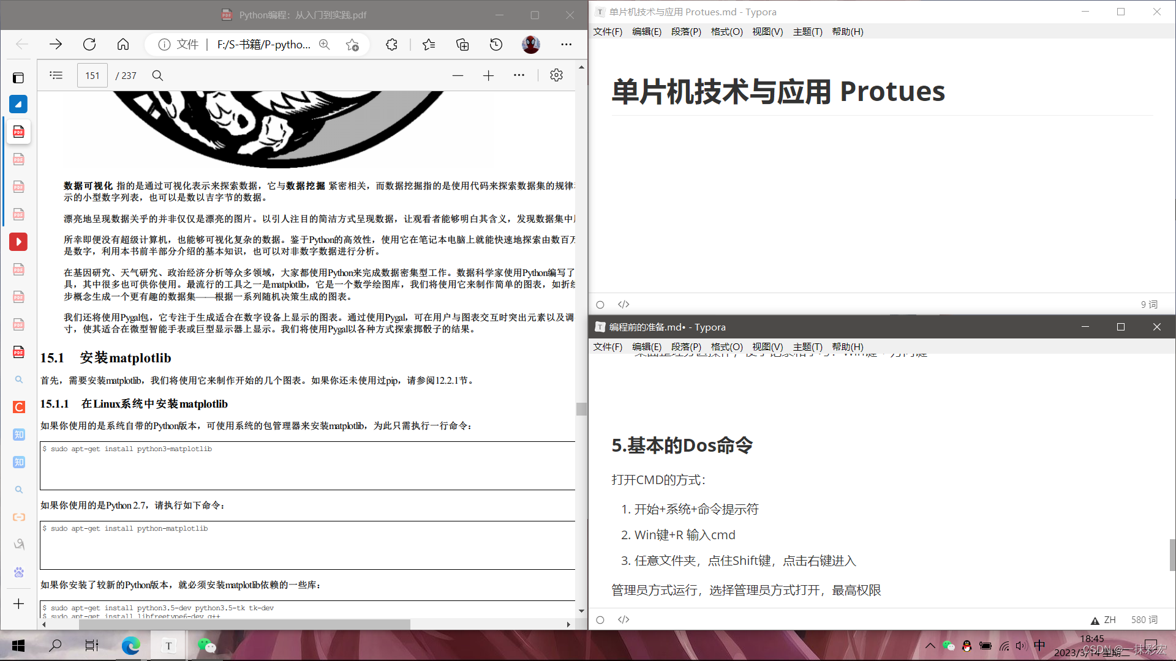
Task: Click the PDF horizontal scrollbar thumb
Action: [x=245, y=624]
